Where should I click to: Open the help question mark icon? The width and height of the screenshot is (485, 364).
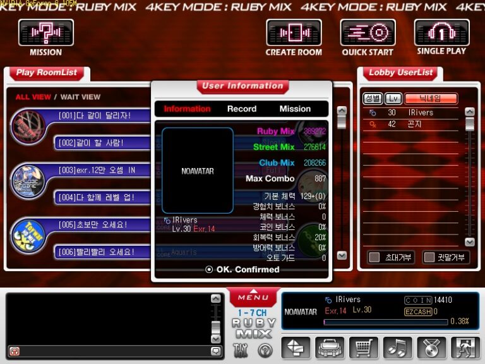[265, 350]
